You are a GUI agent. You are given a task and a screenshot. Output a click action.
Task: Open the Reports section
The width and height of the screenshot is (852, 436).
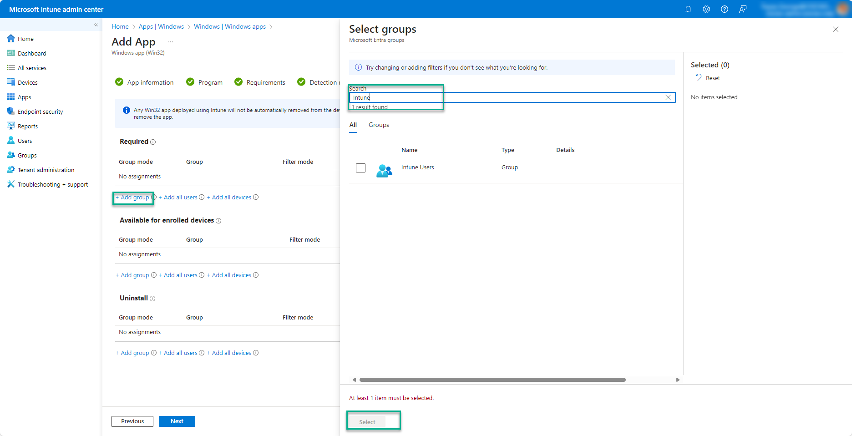(x=27, y=126)
